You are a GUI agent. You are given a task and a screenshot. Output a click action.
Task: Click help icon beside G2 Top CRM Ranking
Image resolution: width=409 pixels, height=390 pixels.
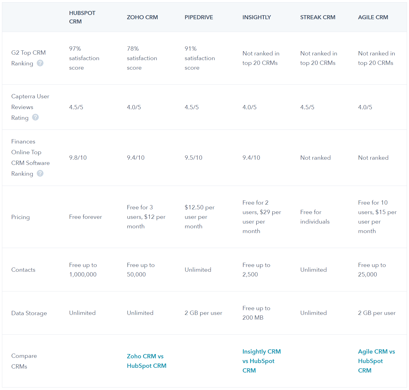click(x=40, y=63)
